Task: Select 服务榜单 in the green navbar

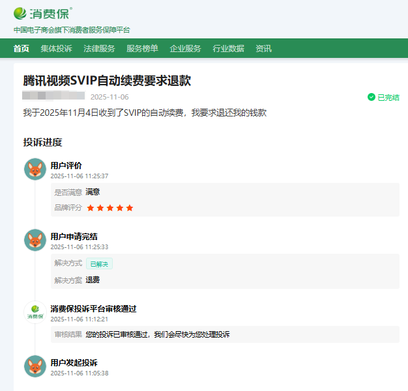Action: (142, 49)
